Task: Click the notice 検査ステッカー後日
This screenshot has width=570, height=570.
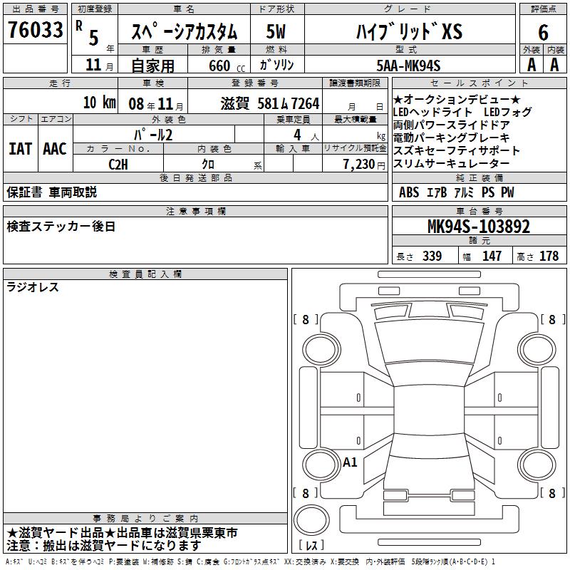Action: pyautogui.click(x=61, y=227)
